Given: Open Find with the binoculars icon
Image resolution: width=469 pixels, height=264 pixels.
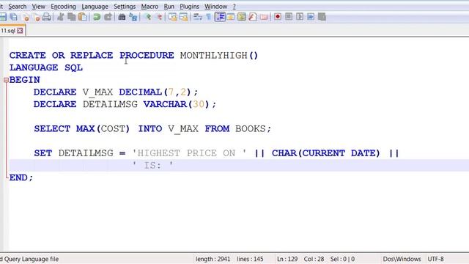Looking at the screenshot, I should (x=122, y=17).
